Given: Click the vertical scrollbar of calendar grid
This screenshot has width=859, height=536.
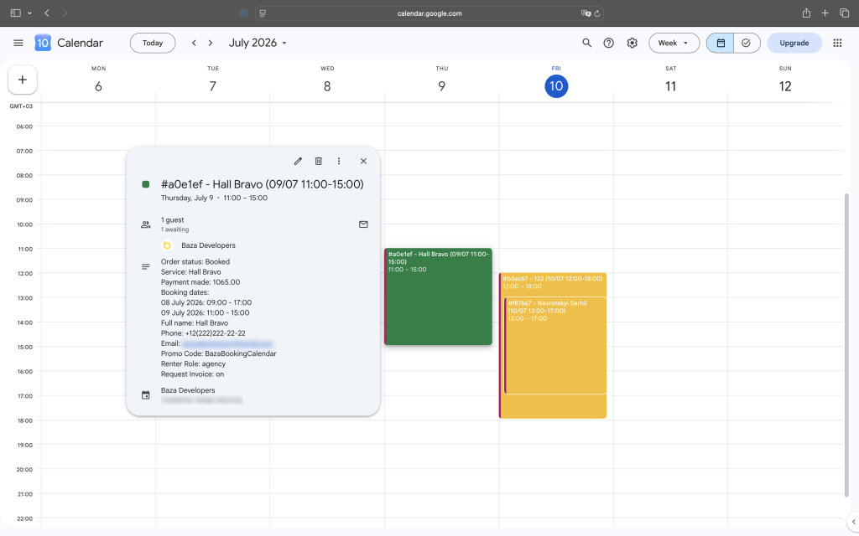Looking at the screenshot, I should (847, 344).
